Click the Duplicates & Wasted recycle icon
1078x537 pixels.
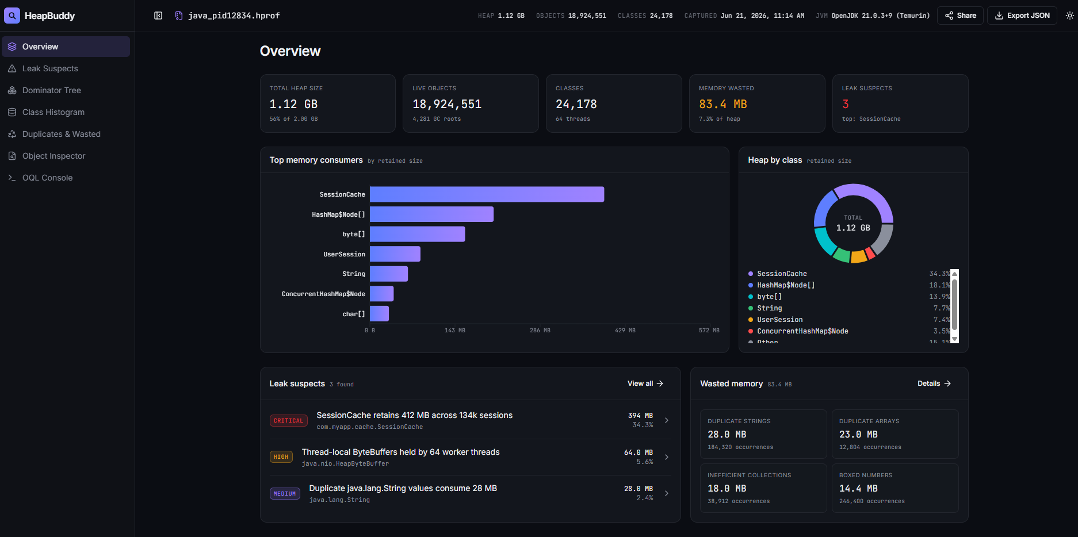[x=12, y=134]
